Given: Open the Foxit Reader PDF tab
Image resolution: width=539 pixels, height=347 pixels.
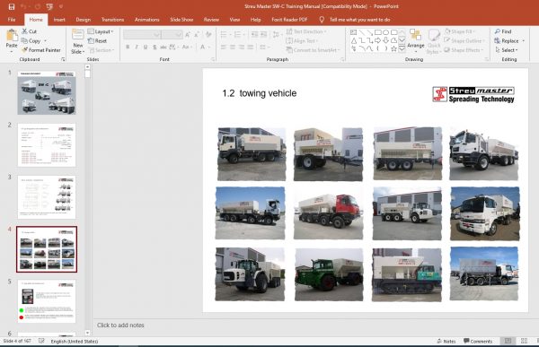Looking at the screenshot, I should click(289, 20).
